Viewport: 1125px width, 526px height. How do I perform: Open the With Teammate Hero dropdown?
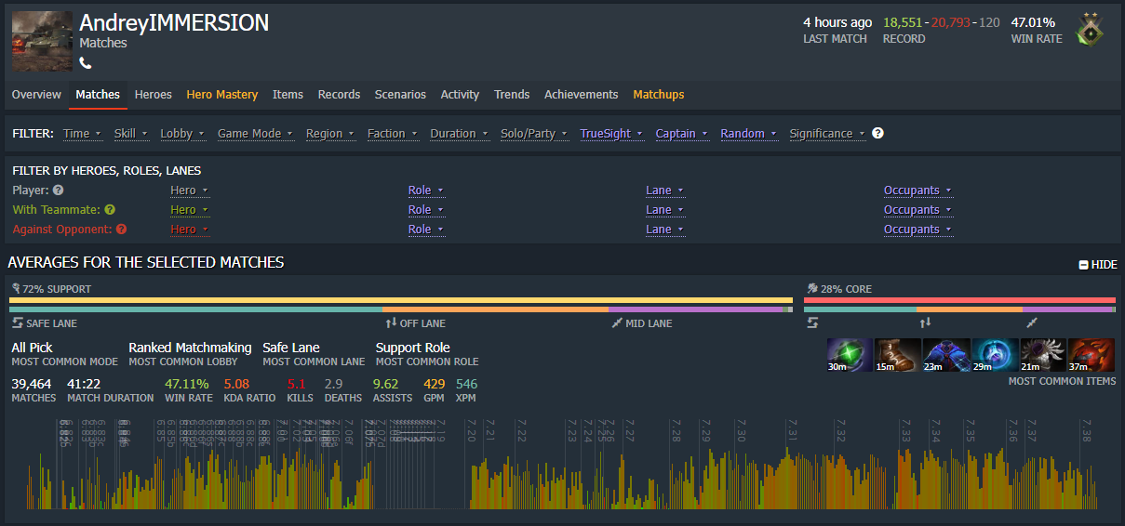click(x=189, y=210)
